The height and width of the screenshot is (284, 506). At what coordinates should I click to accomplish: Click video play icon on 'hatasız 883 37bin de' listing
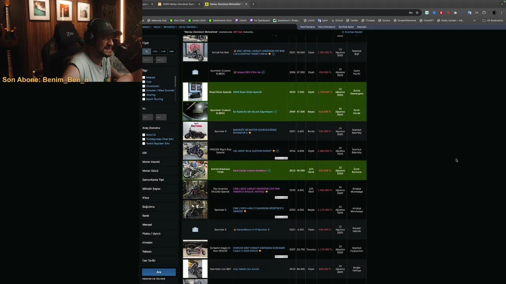(263, 72)
